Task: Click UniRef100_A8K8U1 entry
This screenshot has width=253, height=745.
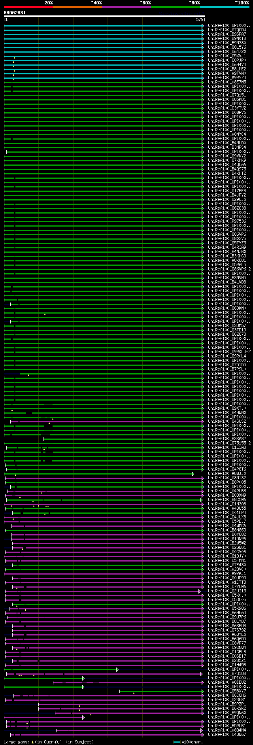Action: pyautogui.click(x=227, y=261)
